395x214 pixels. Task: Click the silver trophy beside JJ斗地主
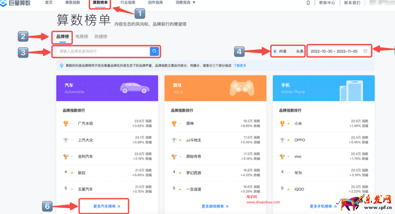174,140
